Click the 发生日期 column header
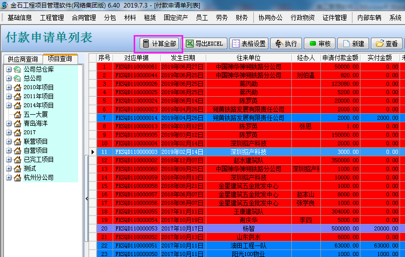 tap(183, 58)
